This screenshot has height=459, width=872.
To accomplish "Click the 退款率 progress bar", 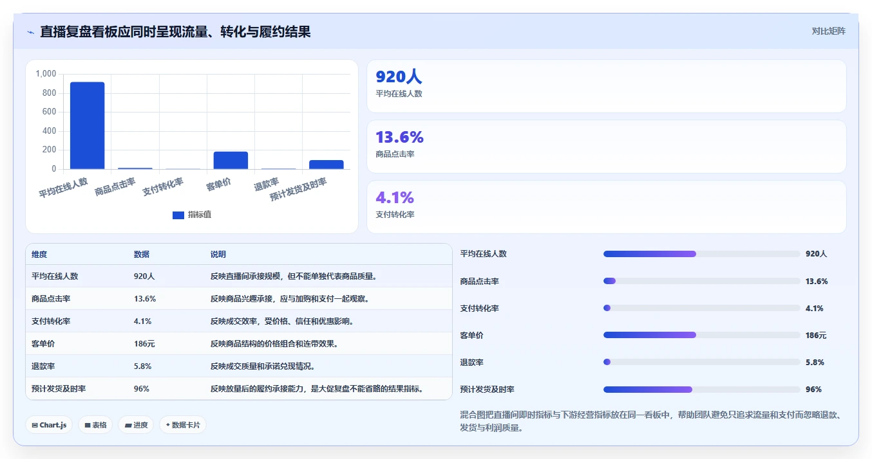I will click(701, 362).
